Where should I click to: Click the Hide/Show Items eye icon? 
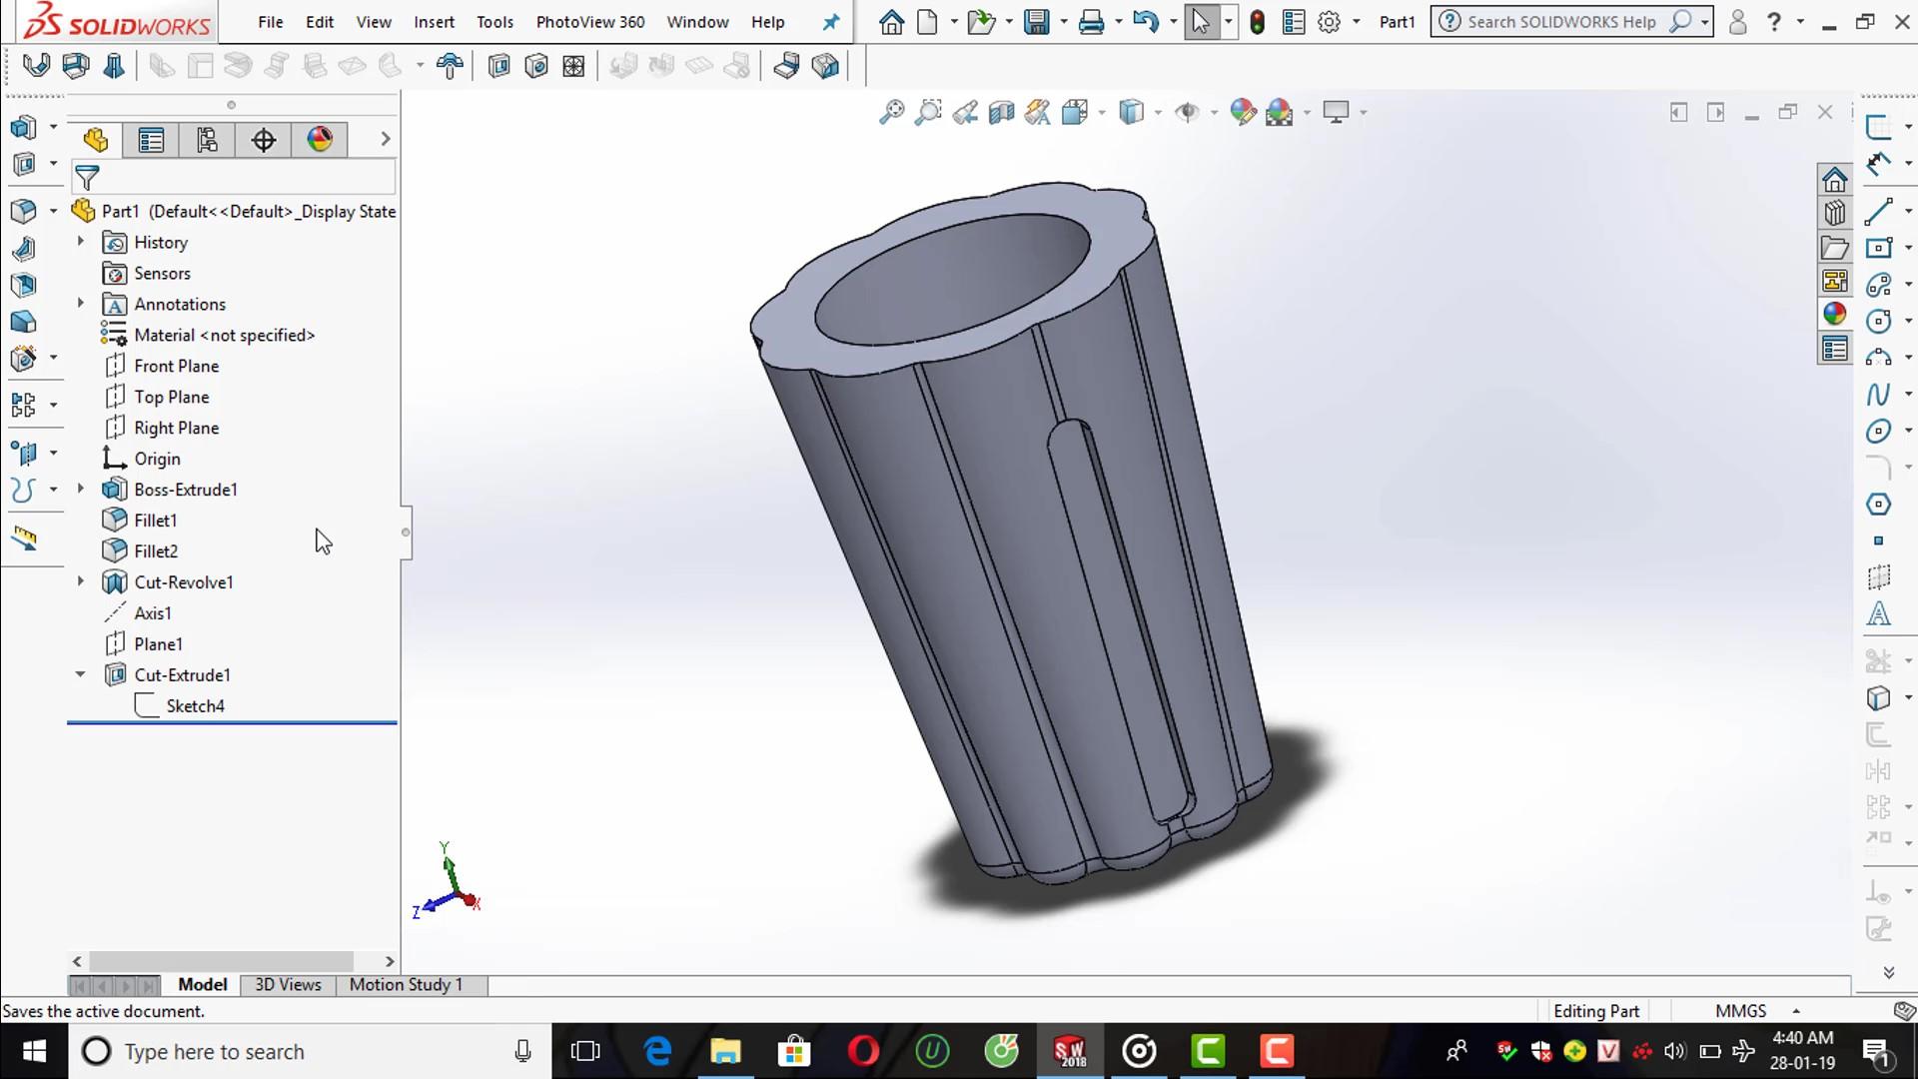coord(1189,112)
